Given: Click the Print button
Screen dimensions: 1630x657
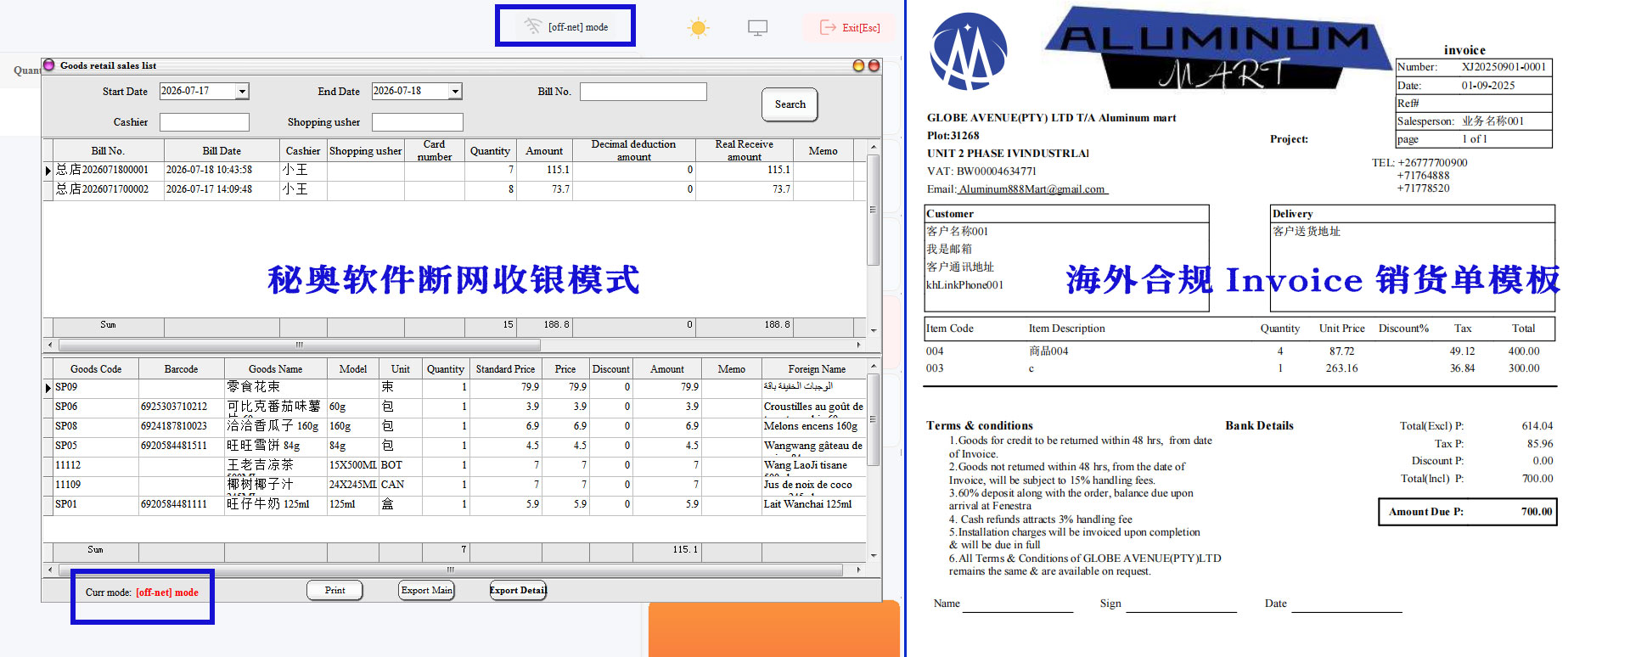Looking at the screenshot, I should click(x=334, y=591).
